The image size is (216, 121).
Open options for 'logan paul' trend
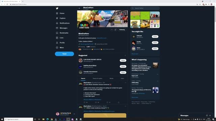(158, 74)
